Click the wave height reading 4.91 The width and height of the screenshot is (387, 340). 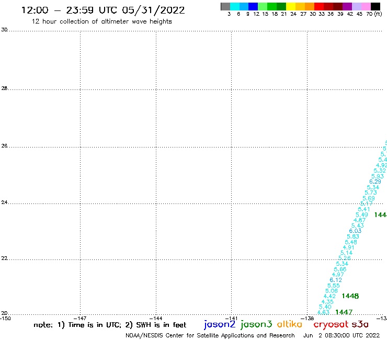[348, 247]
